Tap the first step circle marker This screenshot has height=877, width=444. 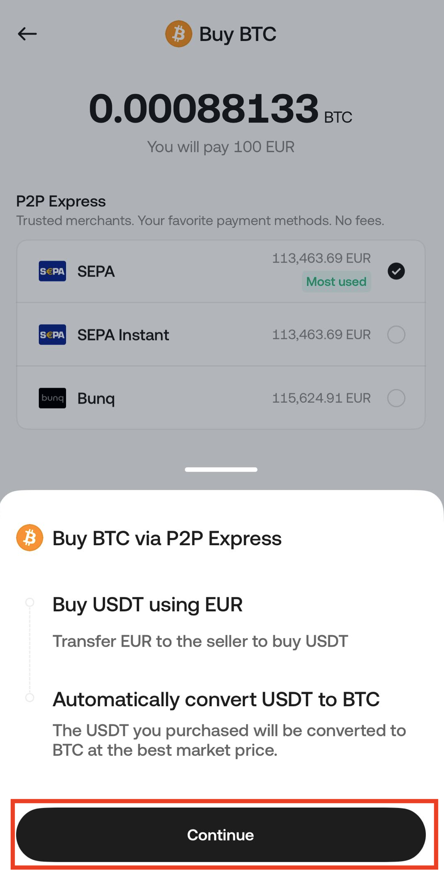point(30,602)
